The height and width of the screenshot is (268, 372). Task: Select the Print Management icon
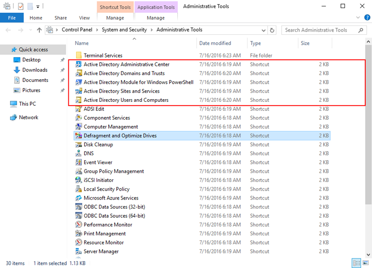pyautogui.click(x=79, y=234)
